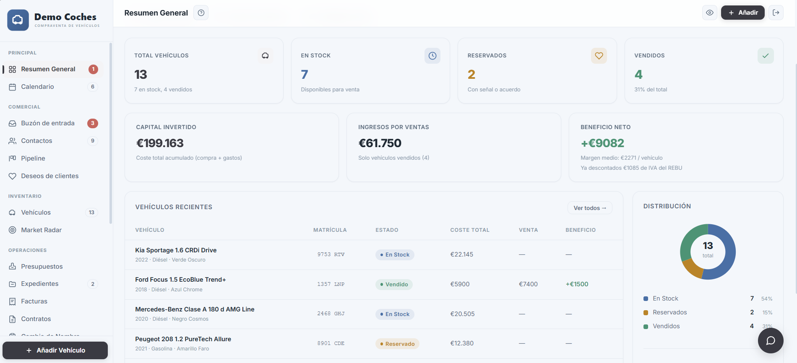
Task: Click the red badge on Buzón de entrada
Action: [93, 123]
